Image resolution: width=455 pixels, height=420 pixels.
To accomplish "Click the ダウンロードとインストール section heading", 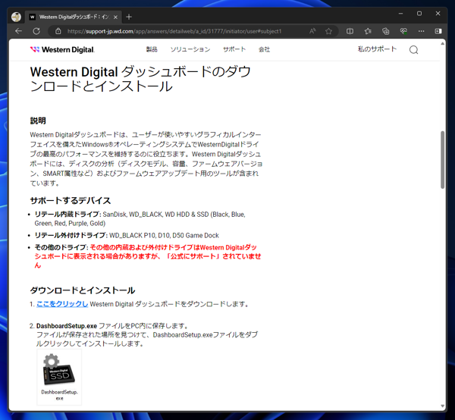I will coord(83,290).
